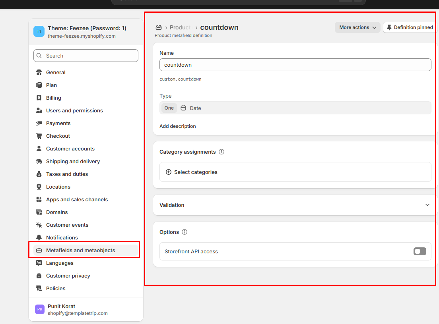Open the More actions dropdown
This screenshot has width=439, height=324.
click(357, 27)
